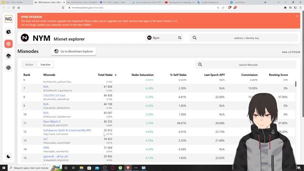Open File Explorer from taskbar
This screenshot has width=304, height=171.
click(81, 168)
